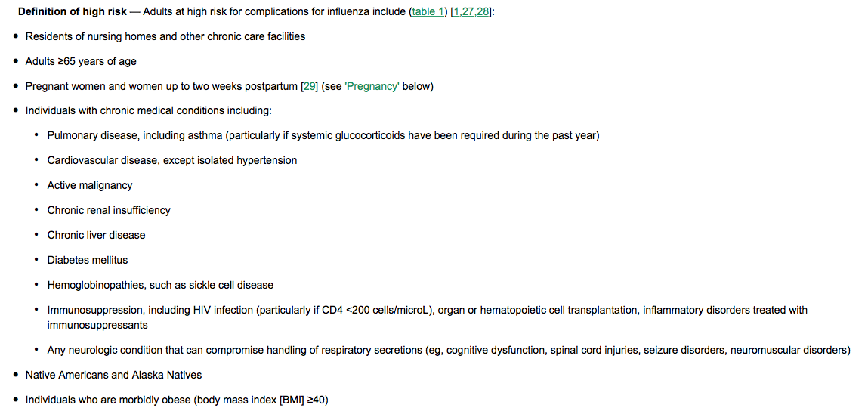Follow the 'Pregnancy' section link
The width and height of the screenshot is (868, 408).
[x=372, y=87]
